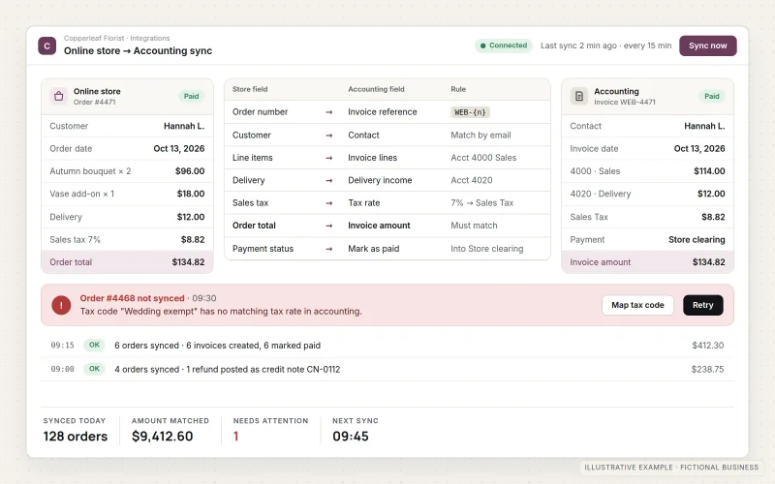The height and width of the screenshot is (484, 775).
Task: Click the arrow in the Line items mapping row
Action: (329, 158)
